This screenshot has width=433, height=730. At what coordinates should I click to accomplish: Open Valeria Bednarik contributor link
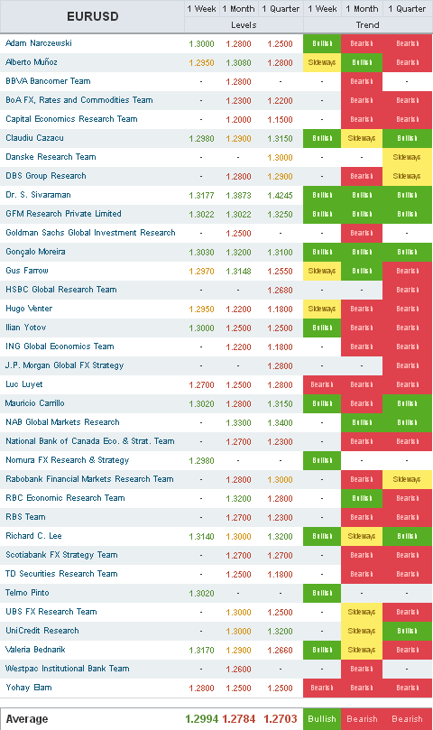(x=35, y=650)
